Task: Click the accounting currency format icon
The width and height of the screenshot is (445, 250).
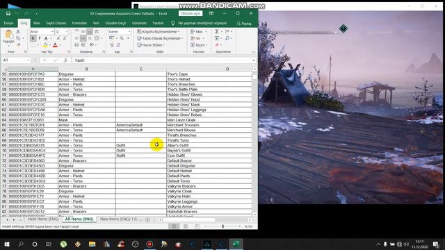Action: pos(111,38)
